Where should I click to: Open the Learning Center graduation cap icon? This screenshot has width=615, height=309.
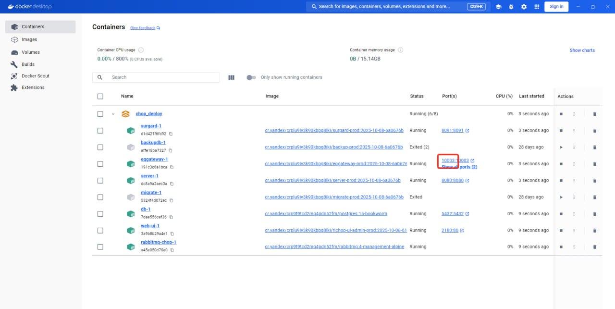pyautogui.click(x=499, y=7)
